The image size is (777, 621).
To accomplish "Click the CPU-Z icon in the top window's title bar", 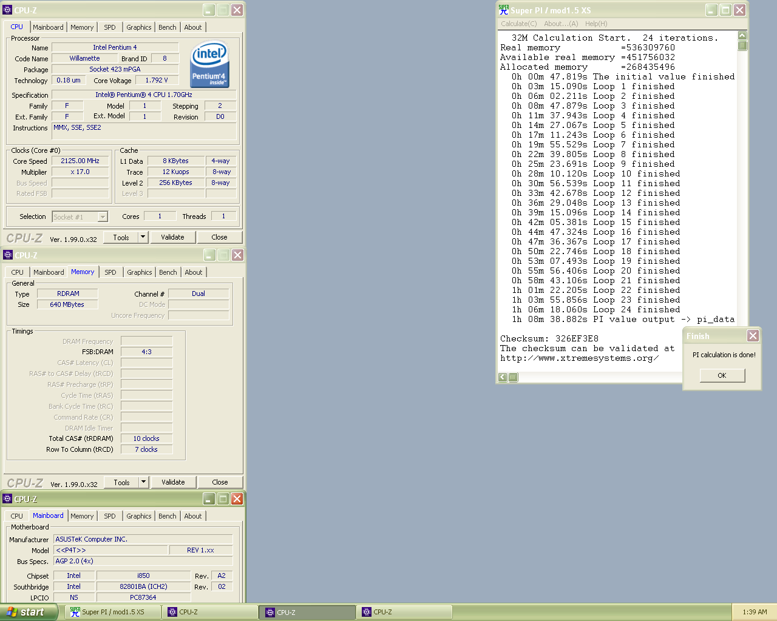I will click(x=7, y=10).
